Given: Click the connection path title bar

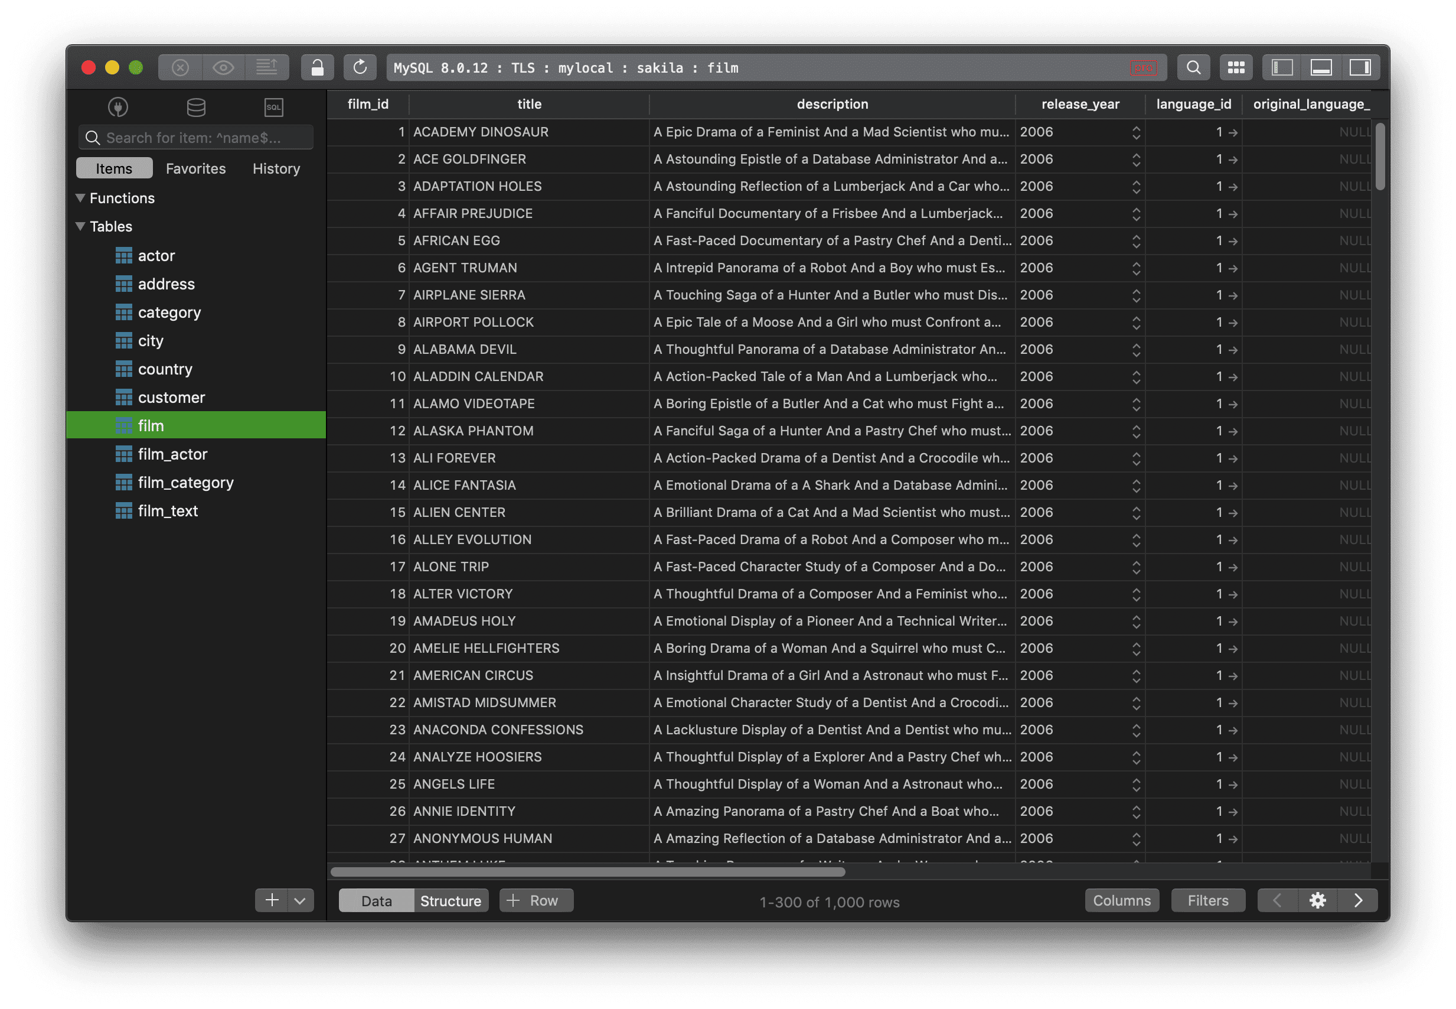Looking at the screenshot, I should pos(776,67).
